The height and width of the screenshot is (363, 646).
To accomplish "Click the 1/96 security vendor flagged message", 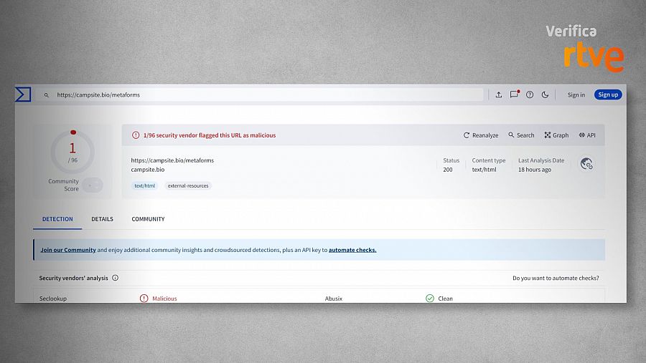I will click(x=210, y=135).
